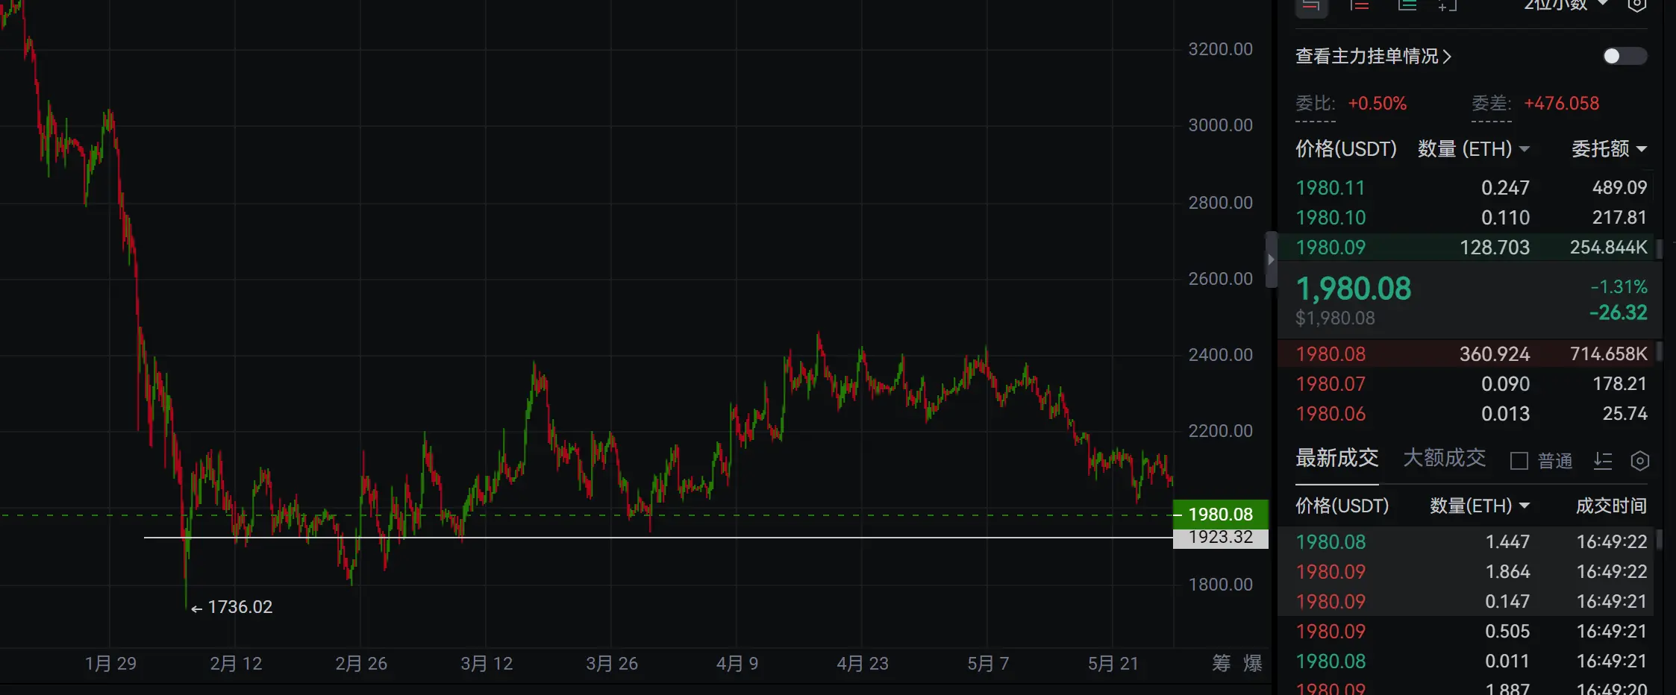Click last price 1,980.08 large text
Image resolution: width=1676 pixels, height=695 pixels.
[1354, 289]
